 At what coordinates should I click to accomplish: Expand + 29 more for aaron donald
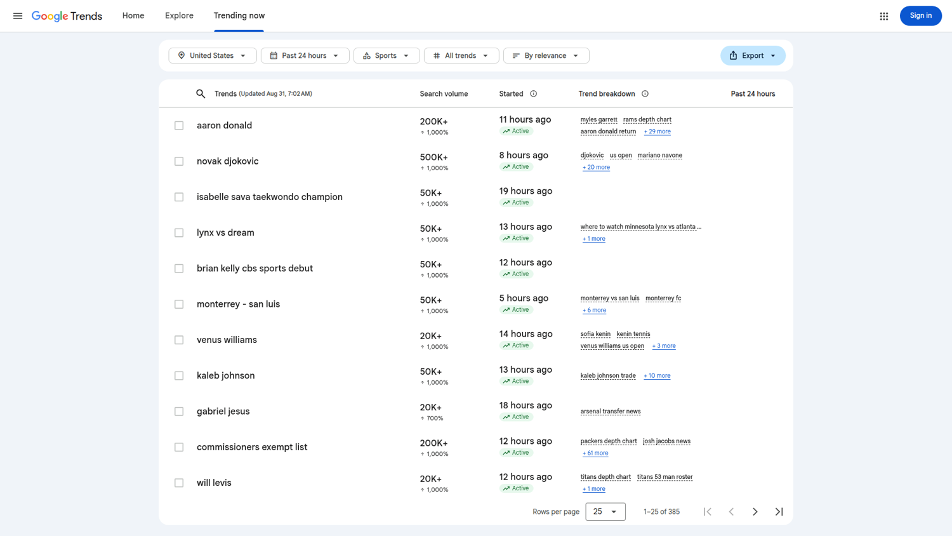point(658,131)
